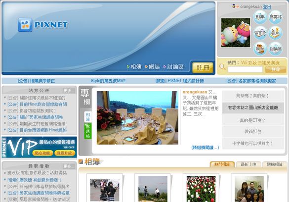Viewport: 289px width, 202px height.
Task: Open the 街台 round icon
Action: (260, 49)
